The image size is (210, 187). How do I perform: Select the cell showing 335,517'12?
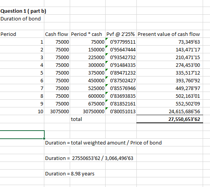[x=170, y=73]
